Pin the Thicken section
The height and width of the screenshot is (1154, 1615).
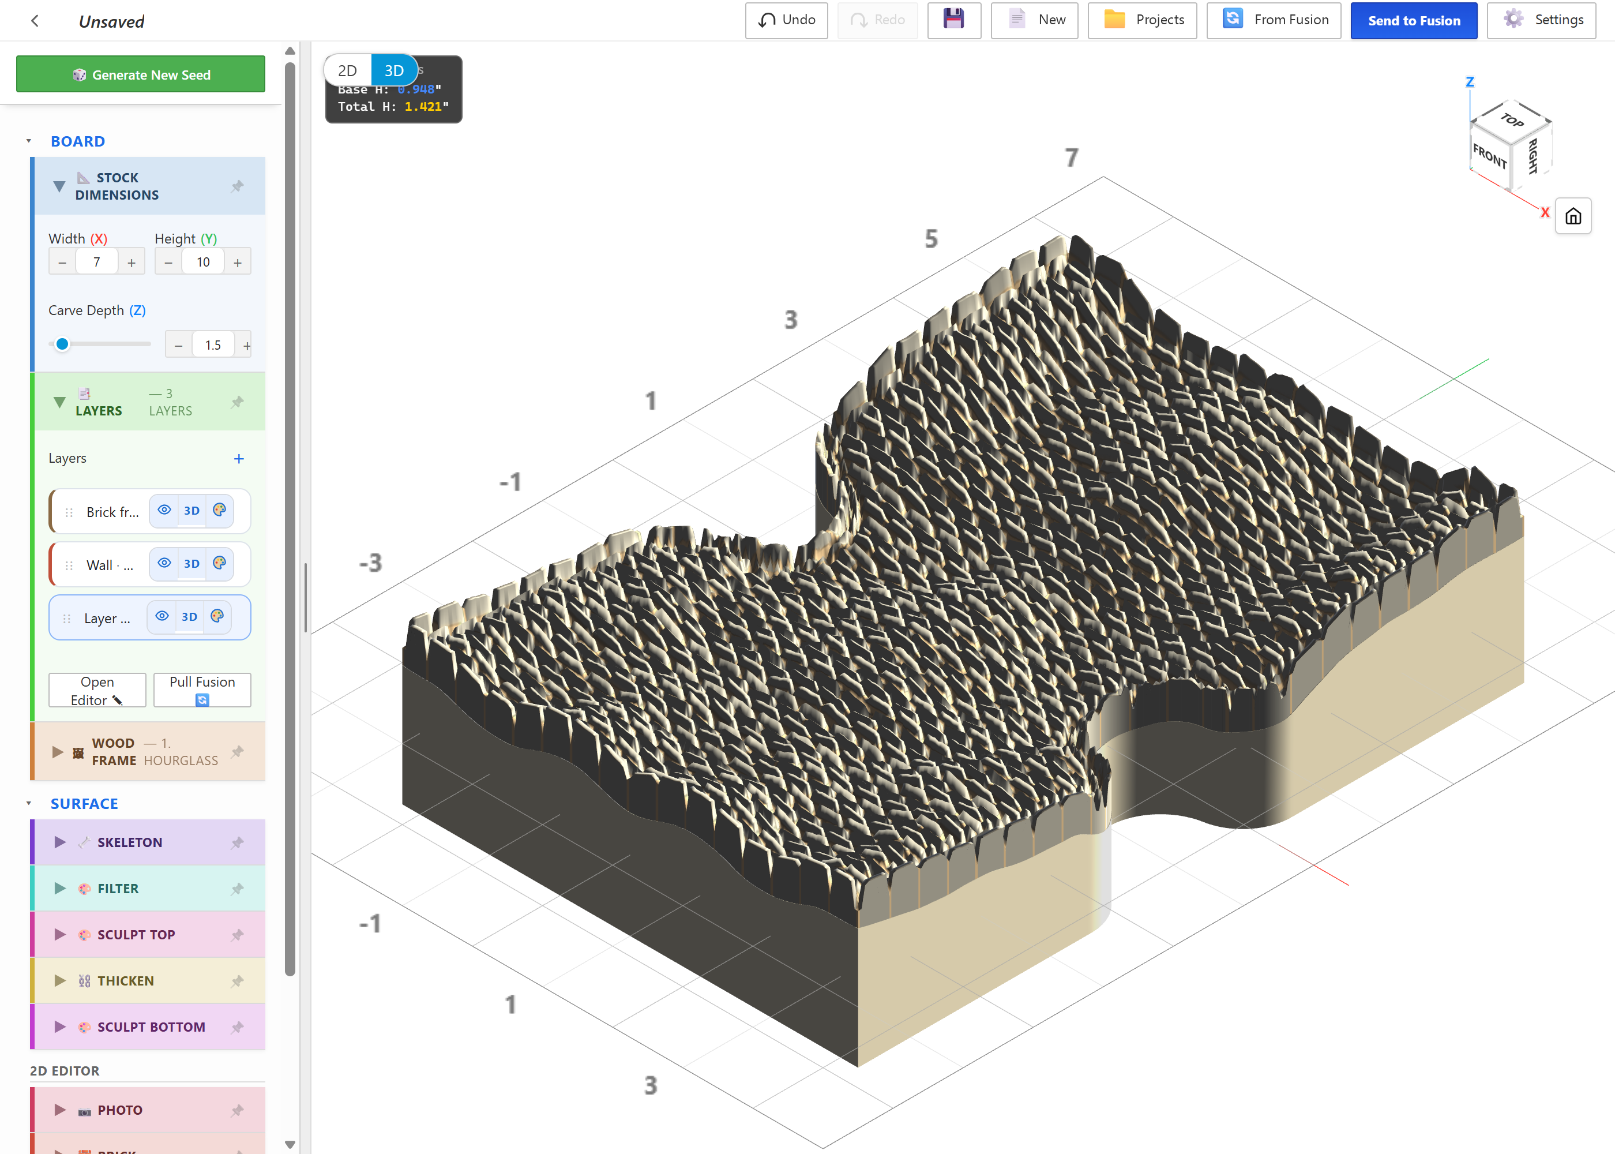[x=237, y=981]
